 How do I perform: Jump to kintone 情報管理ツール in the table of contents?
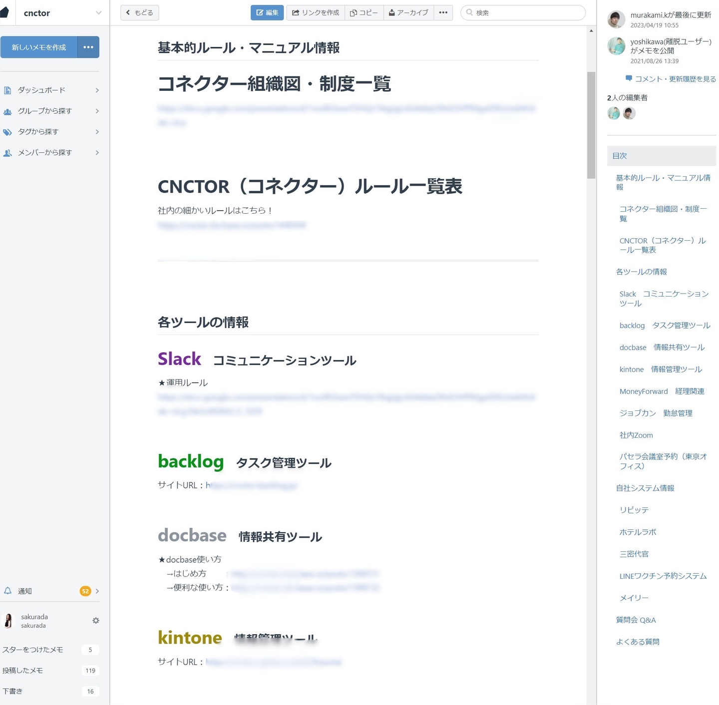point(661,369)
